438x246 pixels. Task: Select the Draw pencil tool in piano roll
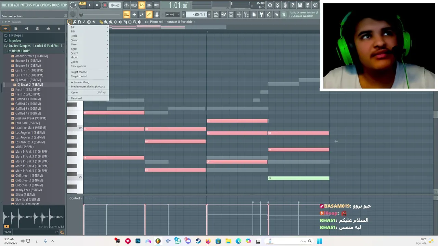coord(101,22)
